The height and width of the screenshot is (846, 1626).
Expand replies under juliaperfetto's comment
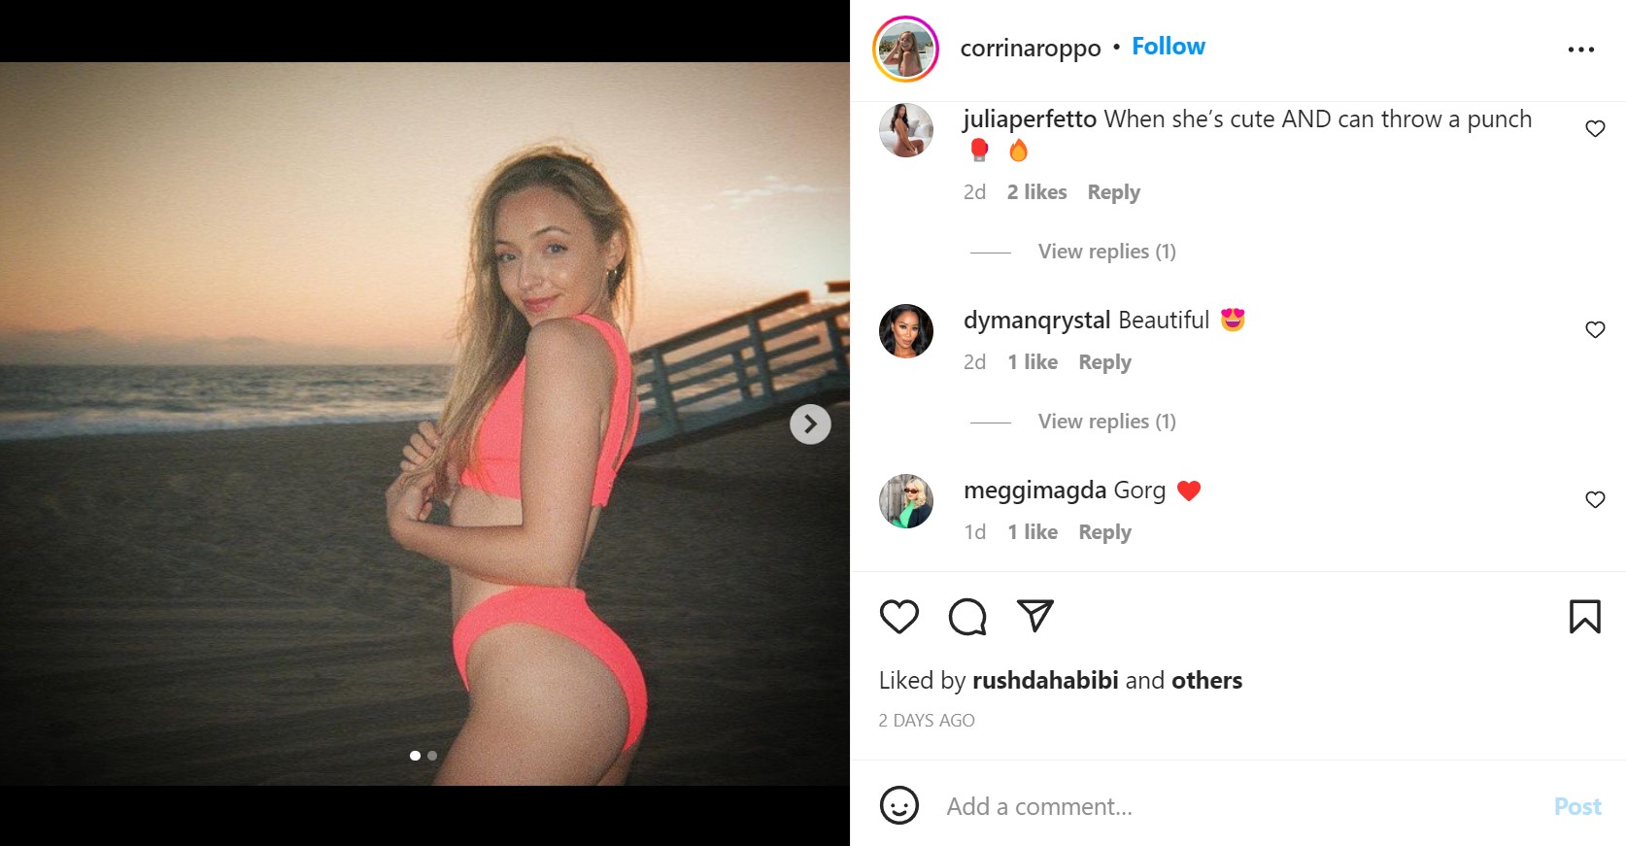point(1105,251)
